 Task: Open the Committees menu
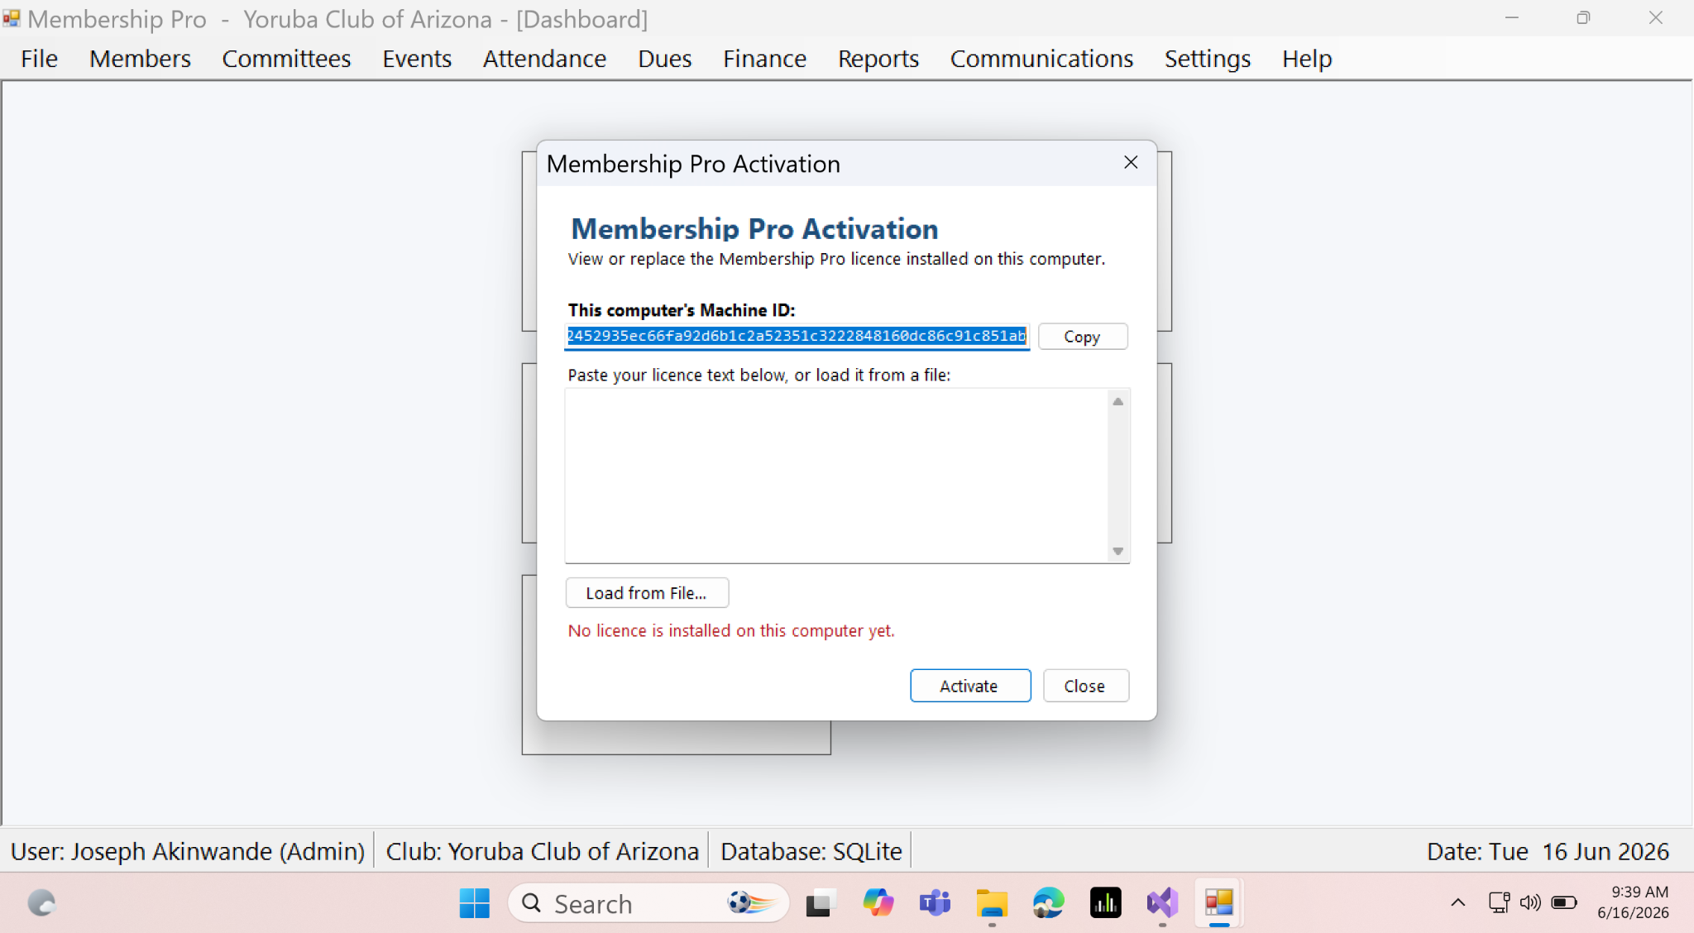coord(286,59)
